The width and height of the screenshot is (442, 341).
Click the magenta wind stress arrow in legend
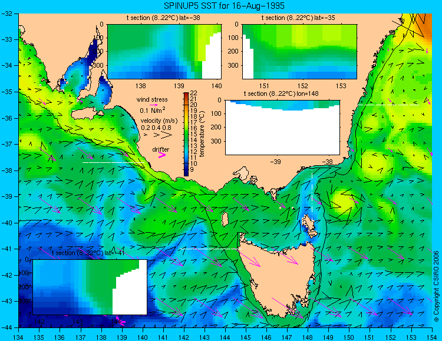154,105
